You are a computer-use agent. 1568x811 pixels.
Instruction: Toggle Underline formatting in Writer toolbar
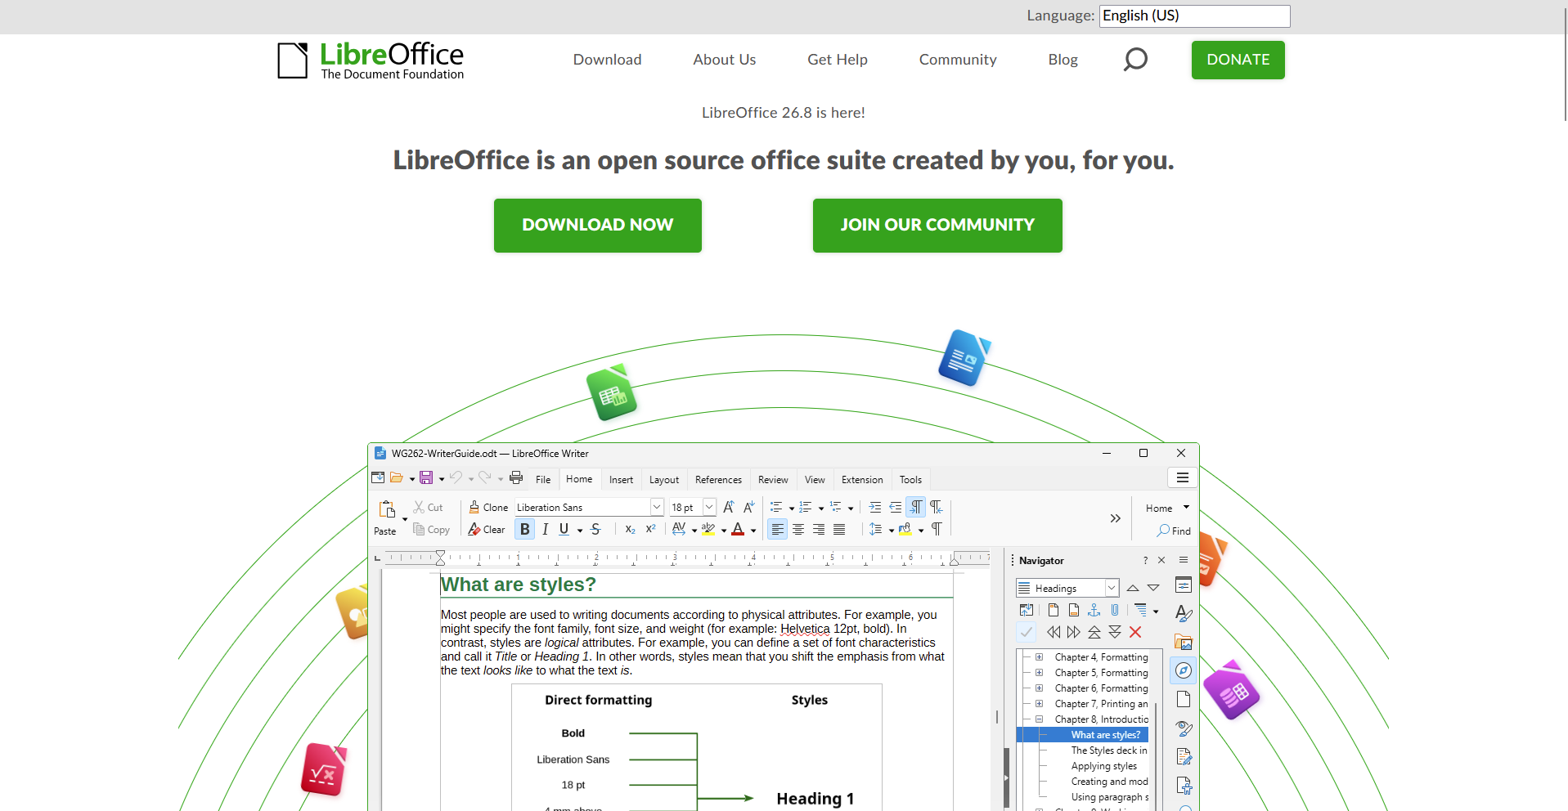[564, 530]
